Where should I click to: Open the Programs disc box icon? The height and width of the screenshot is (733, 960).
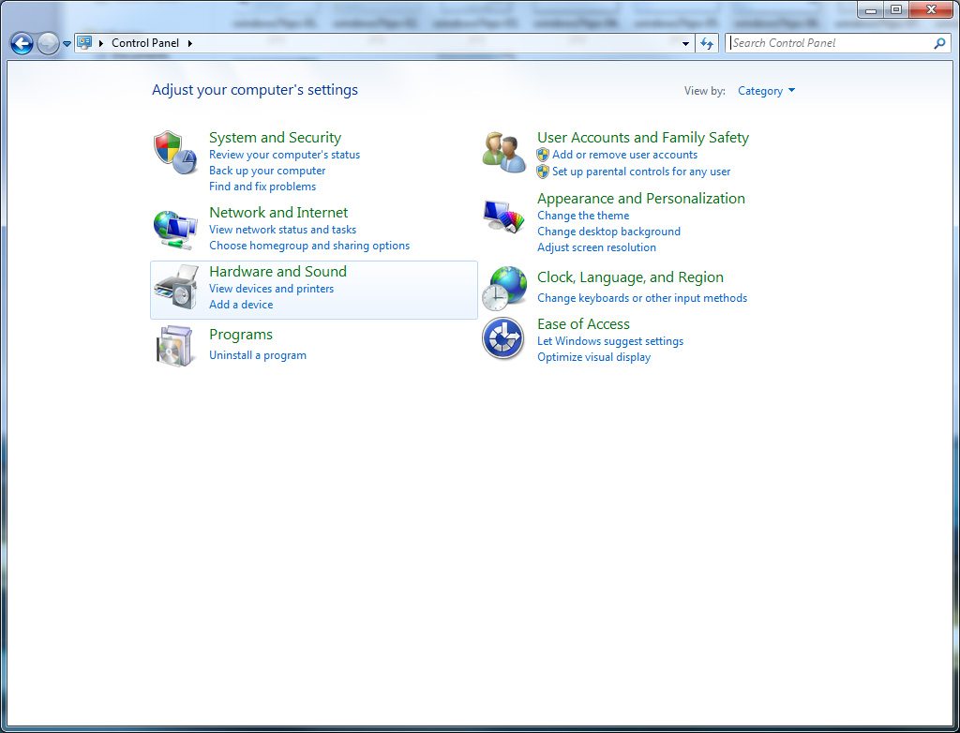174,346
